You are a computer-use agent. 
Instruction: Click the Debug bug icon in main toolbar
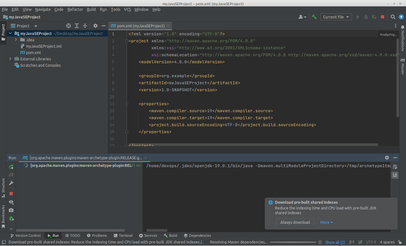pyautogui.click(x=366, y=17)
